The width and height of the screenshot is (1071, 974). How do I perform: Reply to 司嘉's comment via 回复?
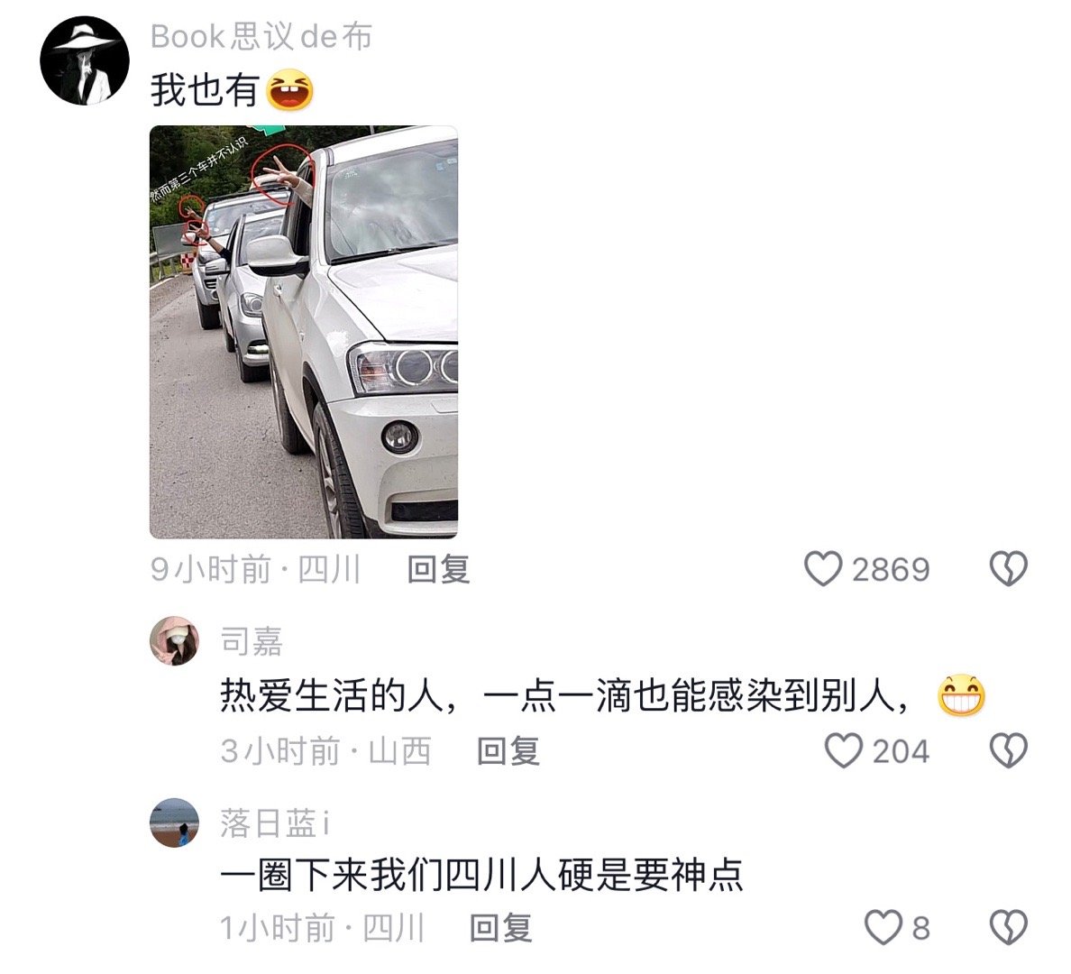[508, 751]
